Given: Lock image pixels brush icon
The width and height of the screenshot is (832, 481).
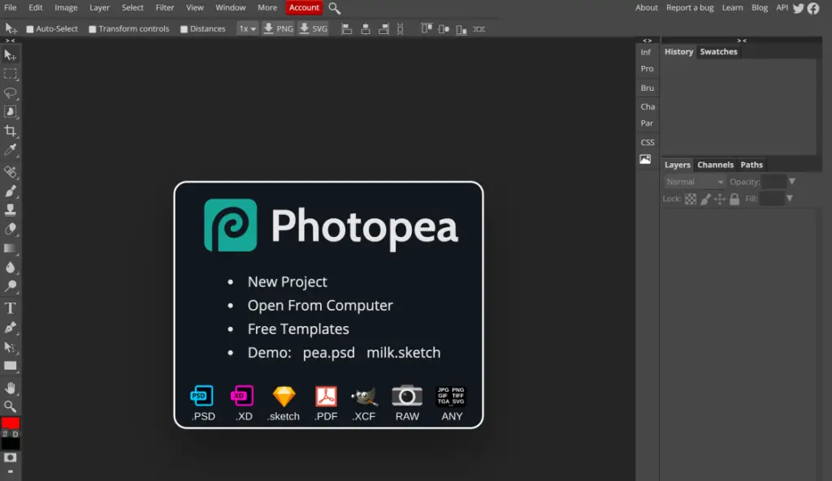Looking at the screenshot, I should click(x=705, y=200).
